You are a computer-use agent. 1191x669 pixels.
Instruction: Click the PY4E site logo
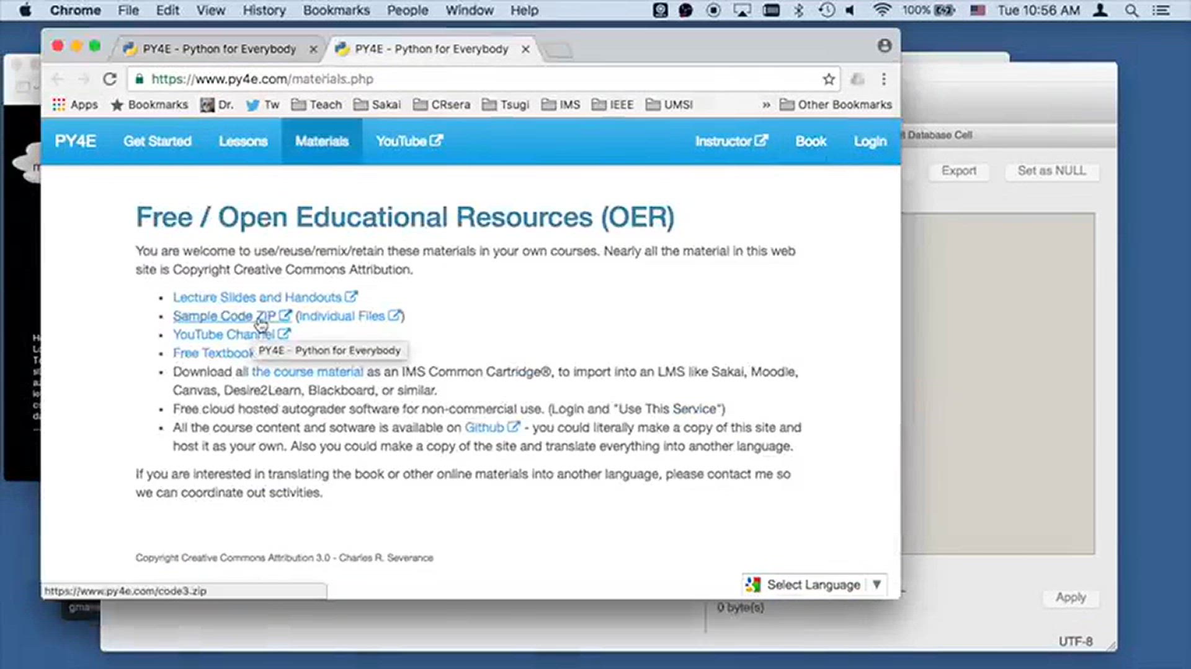pyautogui.click(x=75, y=141)
